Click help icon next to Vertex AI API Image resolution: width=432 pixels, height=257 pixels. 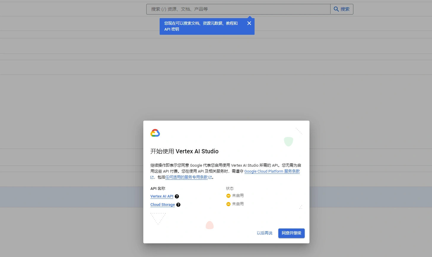click(x=177, y=196)
